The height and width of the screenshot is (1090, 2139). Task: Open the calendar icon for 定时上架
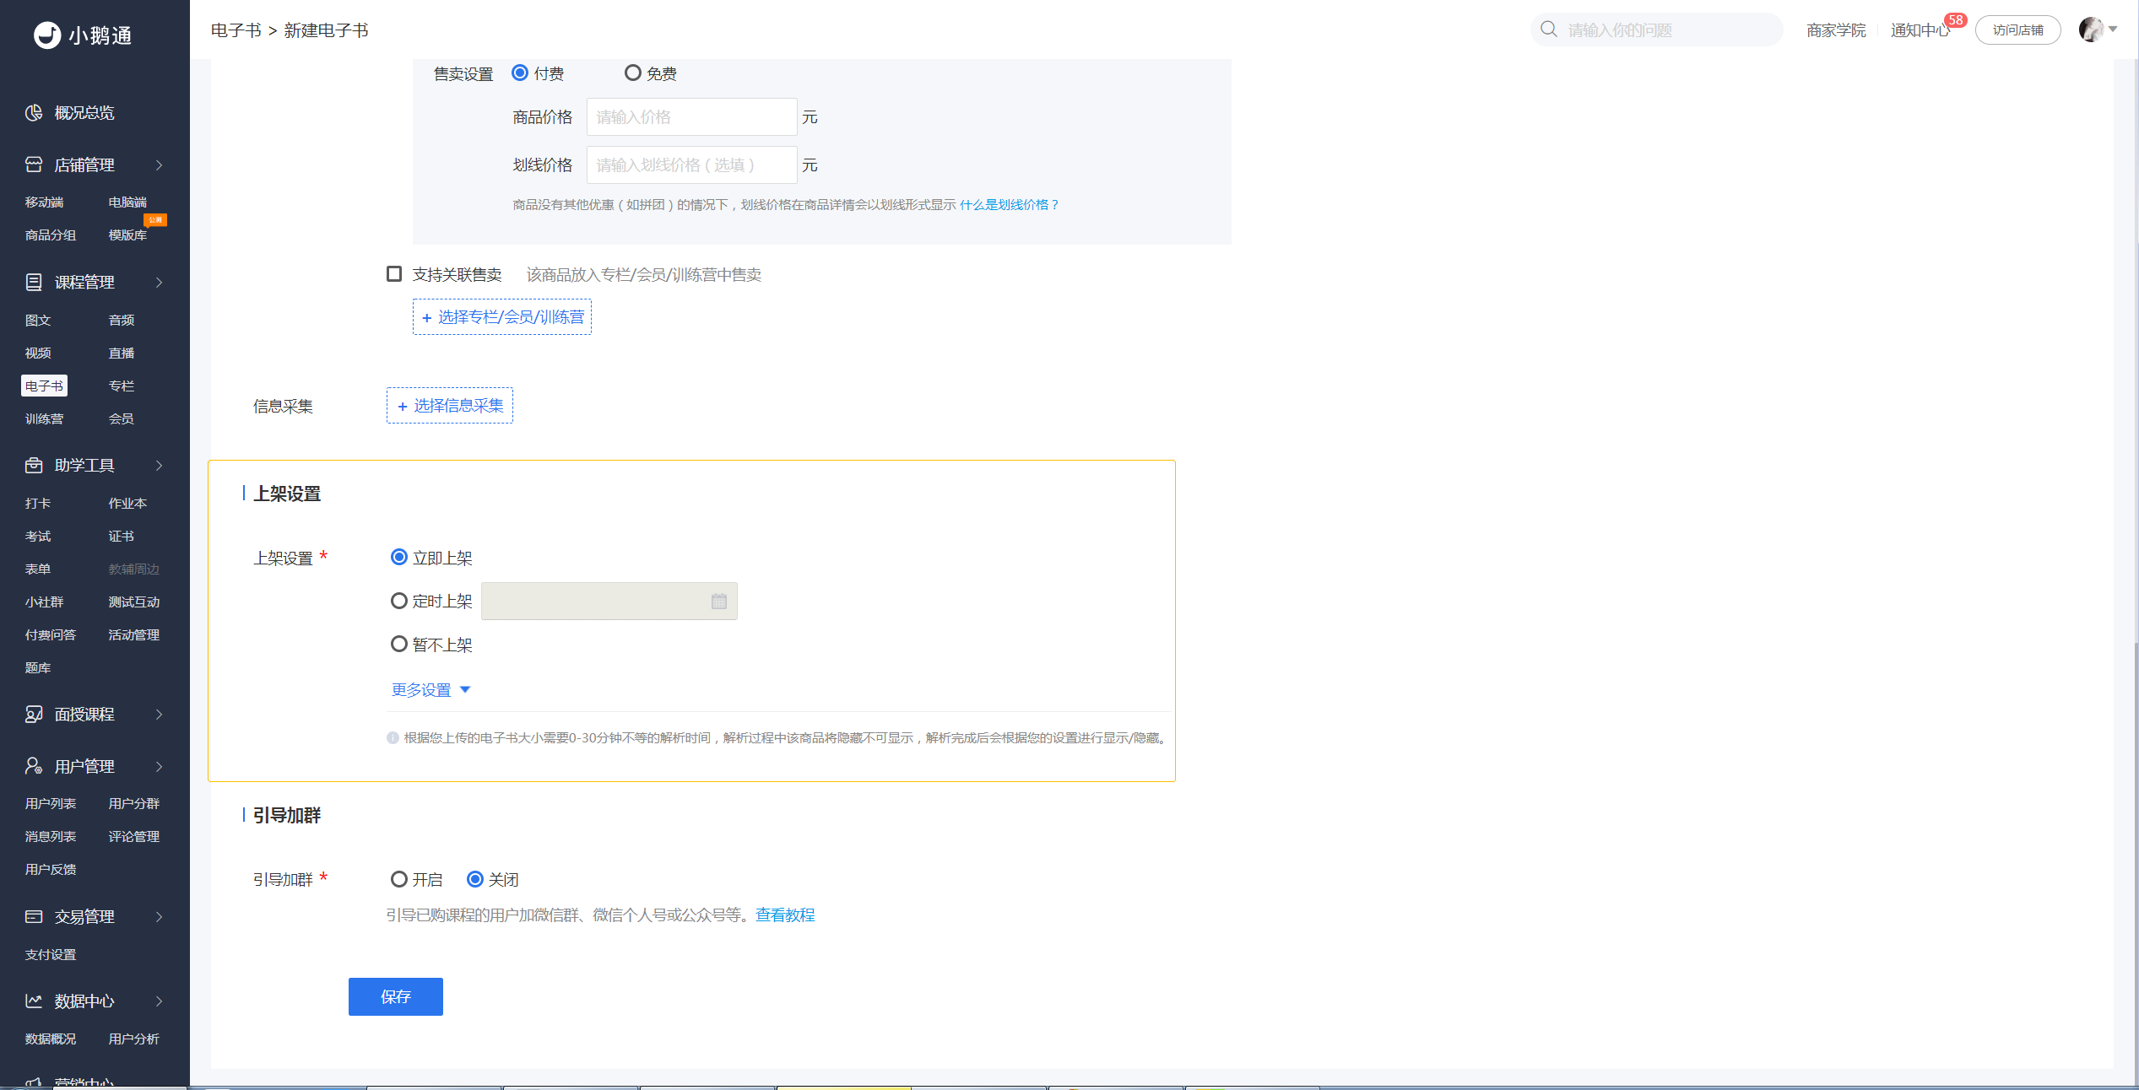(719, 602)
